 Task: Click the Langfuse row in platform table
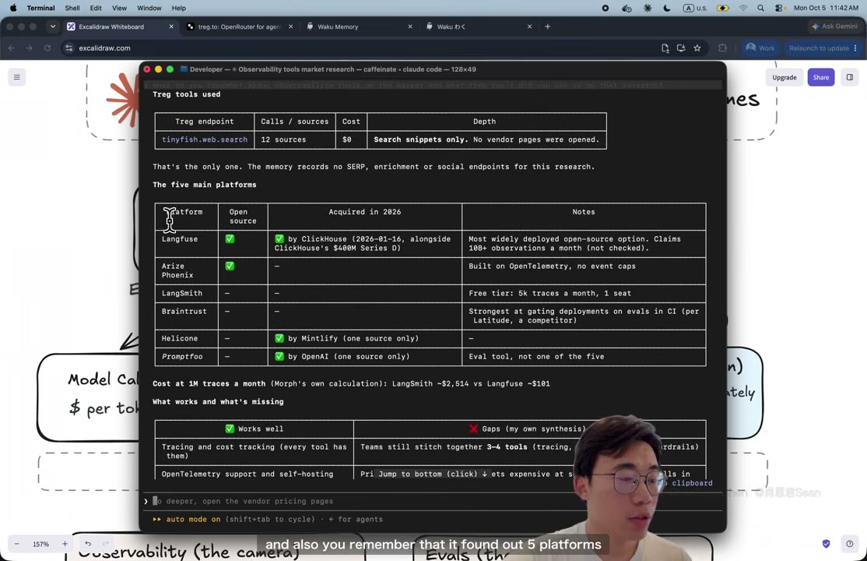point(430,244)
